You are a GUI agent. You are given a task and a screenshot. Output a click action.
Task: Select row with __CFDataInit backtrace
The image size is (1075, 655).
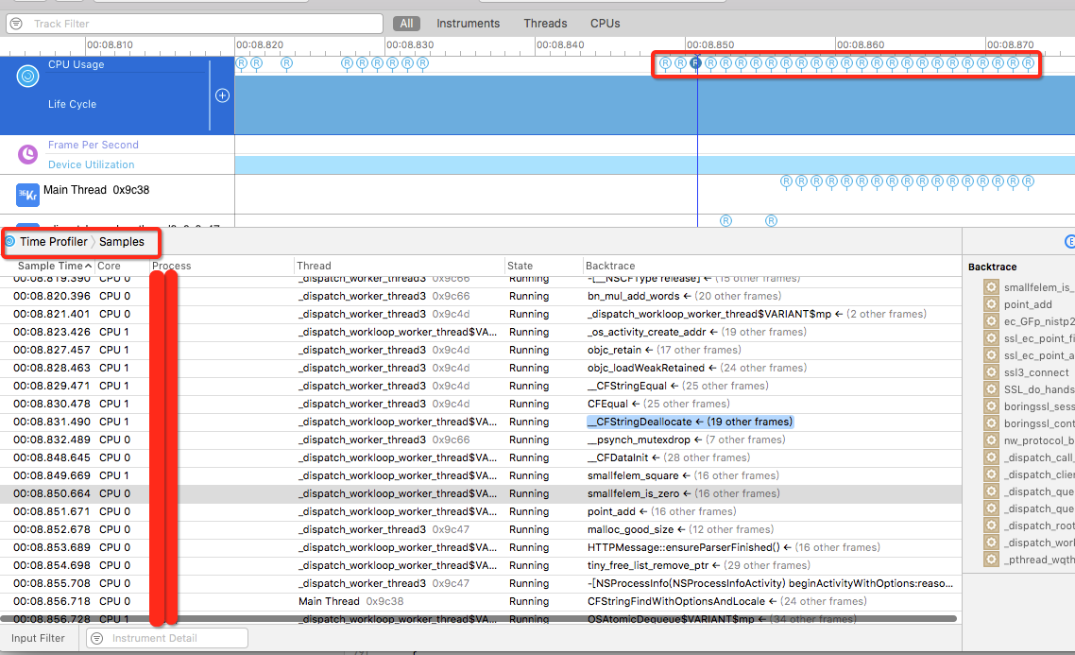[x=480, y=457]
